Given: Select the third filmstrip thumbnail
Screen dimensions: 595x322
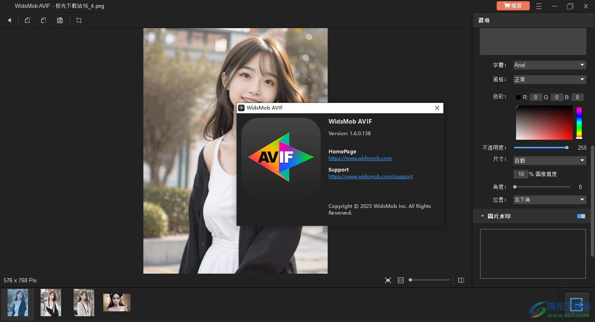Looking at the screenshot, I should click(84, 303).
